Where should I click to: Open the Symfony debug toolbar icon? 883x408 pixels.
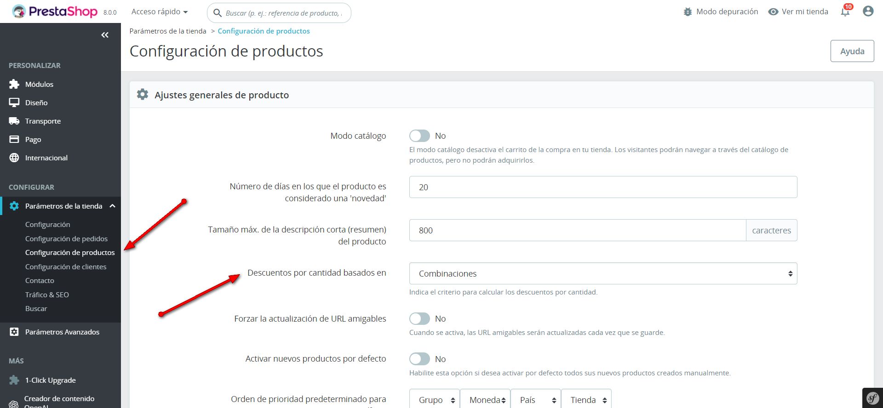point(872,398)
